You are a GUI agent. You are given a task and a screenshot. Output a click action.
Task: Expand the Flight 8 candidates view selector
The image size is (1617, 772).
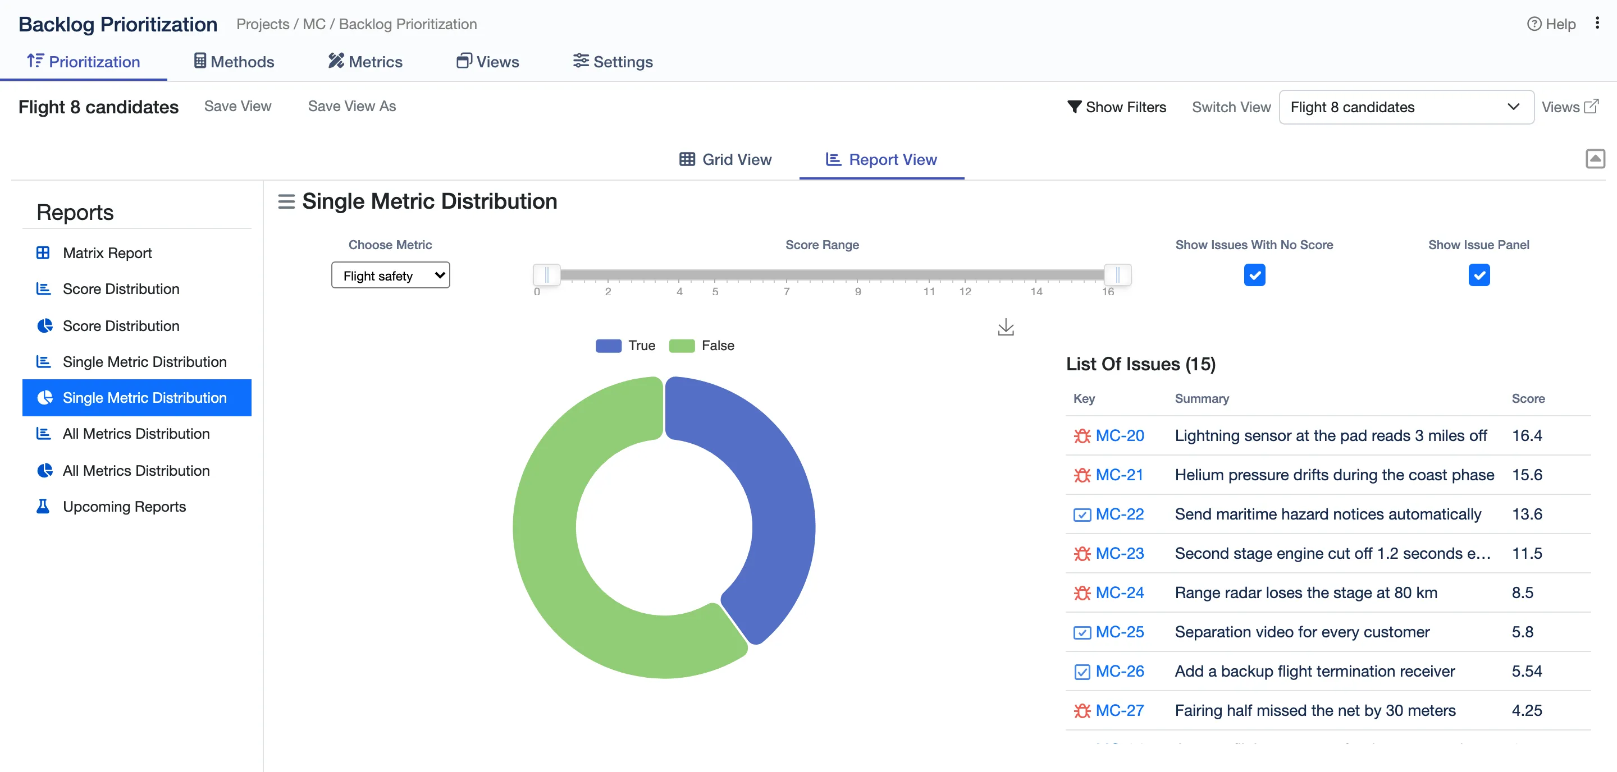coord(1405,107)
